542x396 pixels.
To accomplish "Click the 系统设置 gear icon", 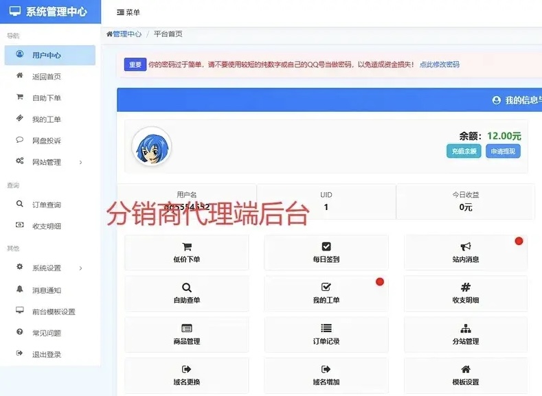I will [x=20, y=267].
